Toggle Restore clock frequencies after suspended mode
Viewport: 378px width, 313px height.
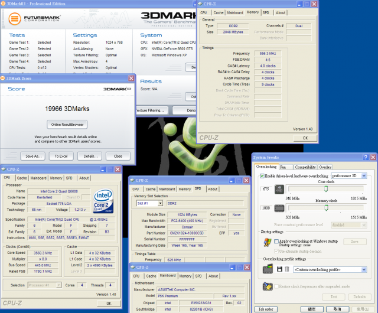tap(276, 286)
